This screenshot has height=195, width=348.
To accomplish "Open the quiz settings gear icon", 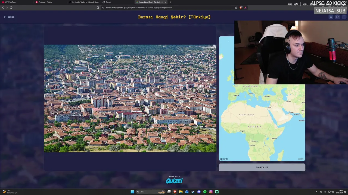I will (x=331, y=17).
